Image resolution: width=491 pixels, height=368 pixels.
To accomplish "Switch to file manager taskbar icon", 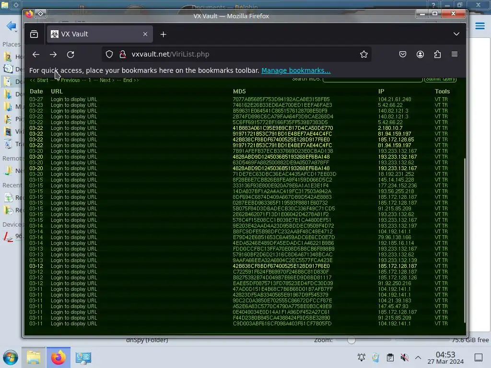I will pos(34,357).
